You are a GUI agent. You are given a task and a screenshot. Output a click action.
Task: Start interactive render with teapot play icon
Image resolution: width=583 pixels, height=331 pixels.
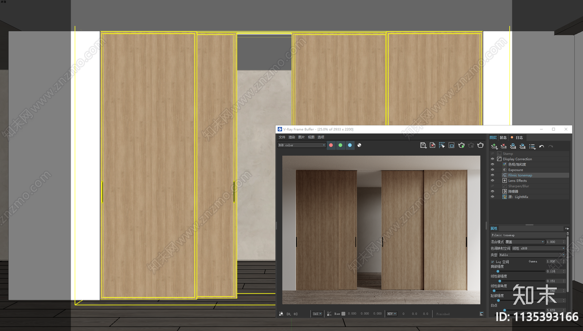[461, 145]
